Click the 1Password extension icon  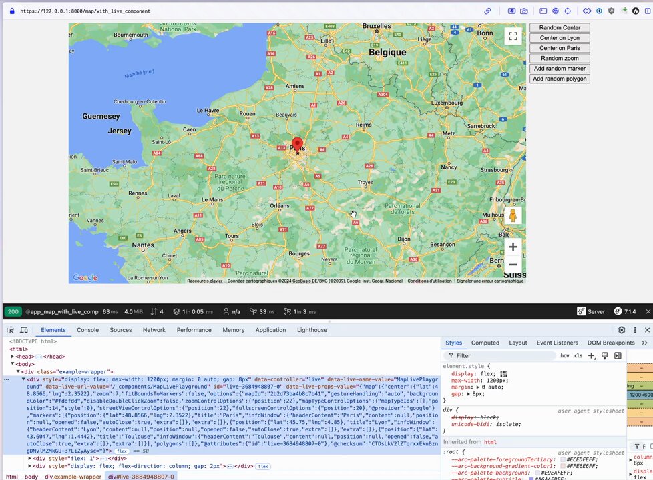[599, 11]
